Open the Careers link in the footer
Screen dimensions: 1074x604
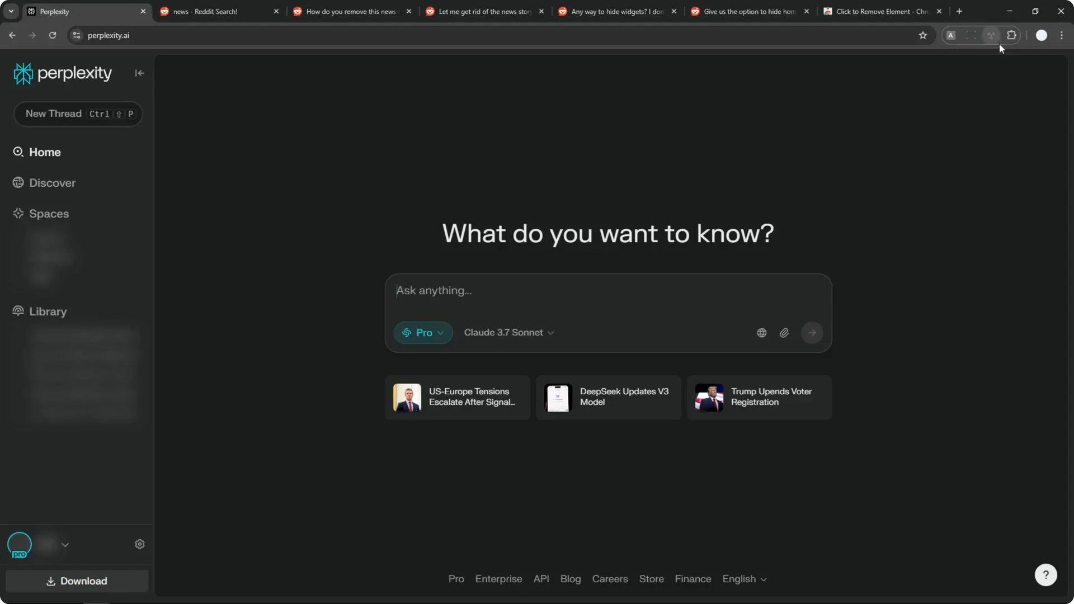point(610,579)
